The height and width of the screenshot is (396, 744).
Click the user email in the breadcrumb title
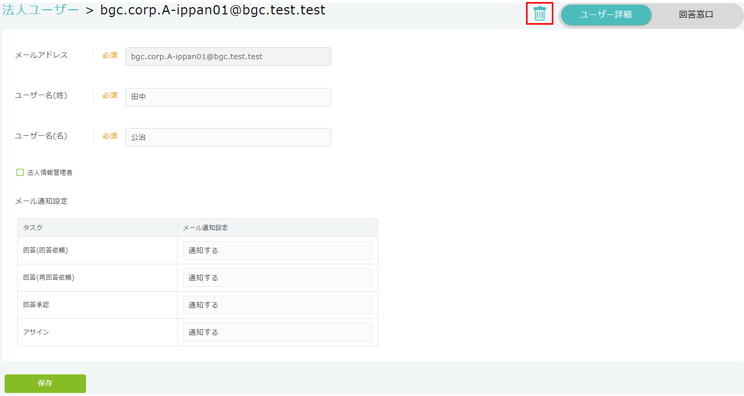click(213, 10)
